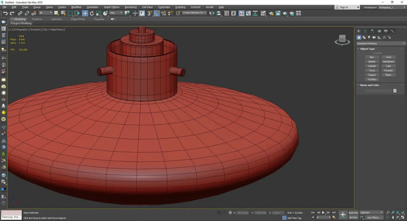Click the Polygon Modeling panel label
407x221 pixels.
21,23
